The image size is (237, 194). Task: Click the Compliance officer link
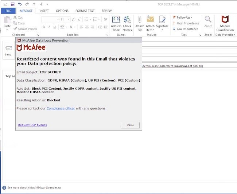click(x=61, y=108)
